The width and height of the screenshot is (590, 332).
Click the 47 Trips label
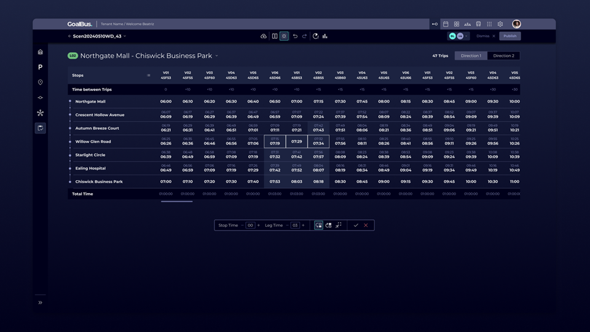coord(440,56)
